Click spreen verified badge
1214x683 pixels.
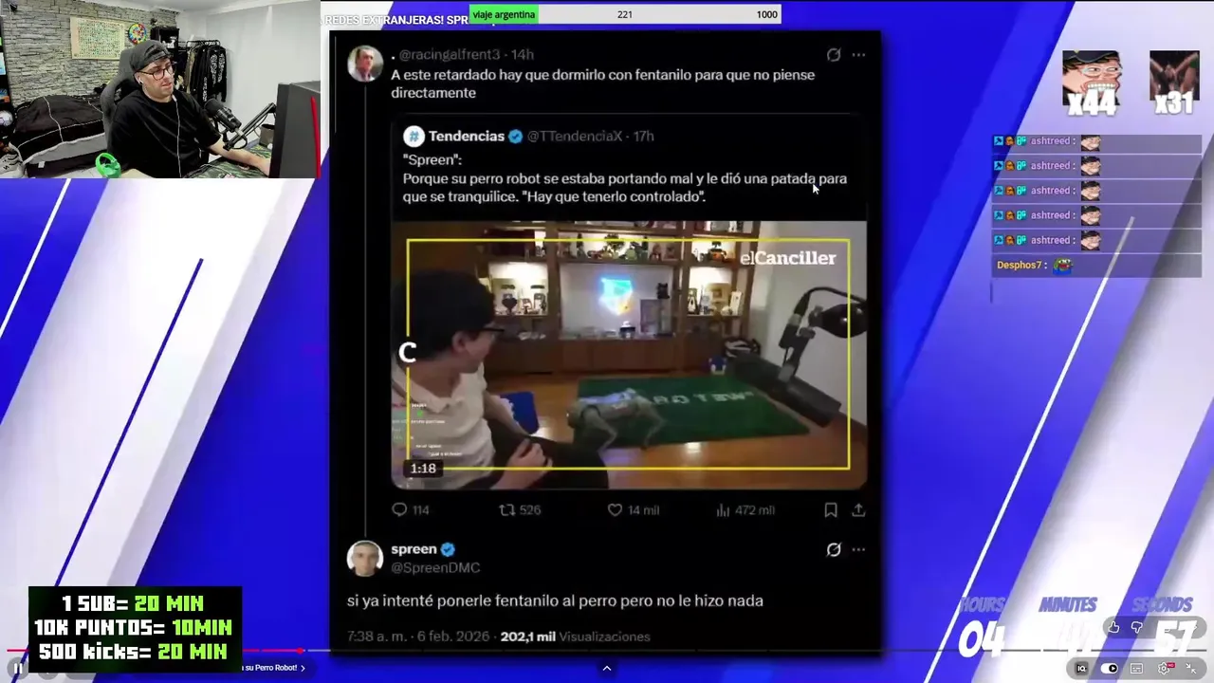448,549
